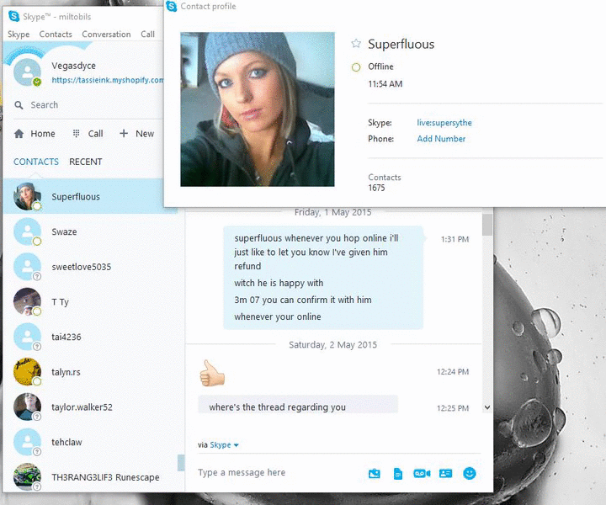
Task: Click the 'where's the thread regarding you' message
Action: (277, 407)
